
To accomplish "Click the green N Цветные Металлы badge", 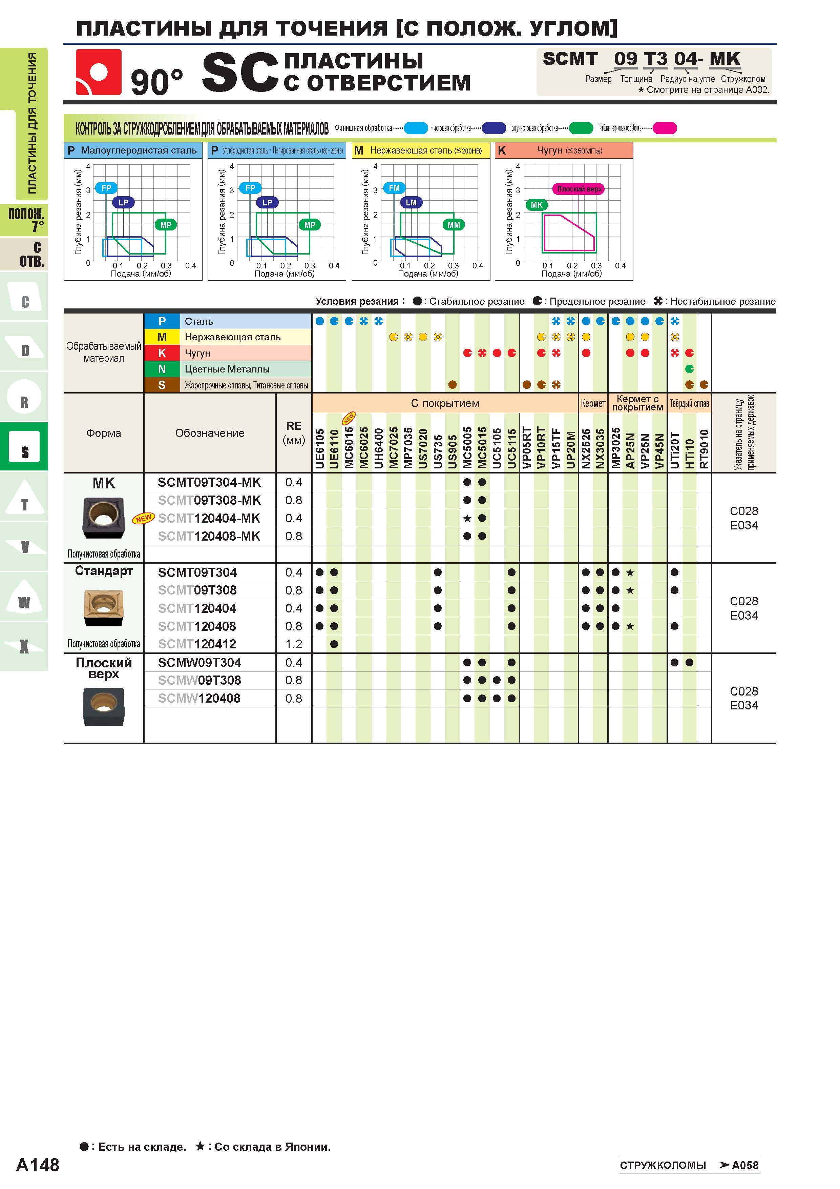I will [162, 369].
